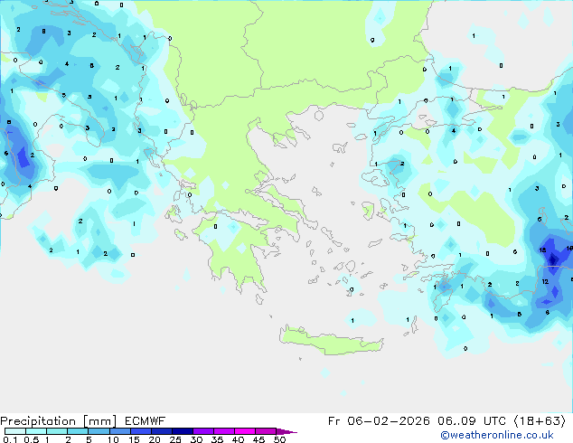Click the '25' legend scale label

click(x=175, y=439)
